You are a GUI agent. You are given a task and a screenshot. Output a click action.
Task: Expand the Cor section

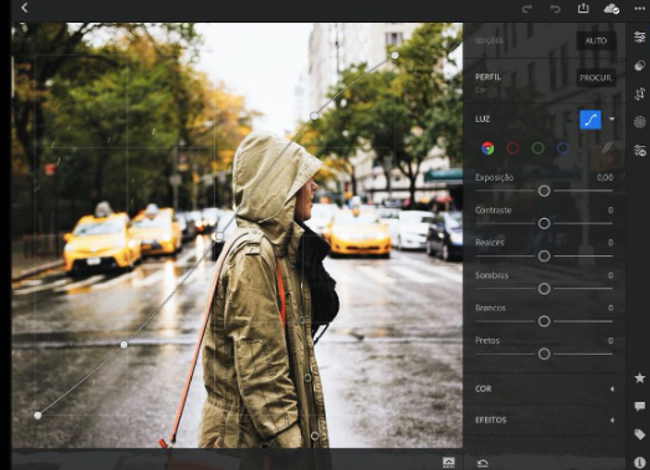(x=611, y=389)
